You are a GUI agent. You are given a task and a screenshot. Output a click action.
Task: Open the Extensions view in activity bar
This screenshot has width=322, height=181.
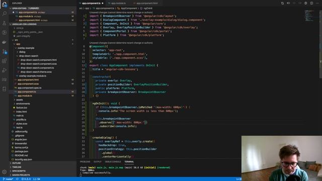pyautogui.click(x=5, y=61)
